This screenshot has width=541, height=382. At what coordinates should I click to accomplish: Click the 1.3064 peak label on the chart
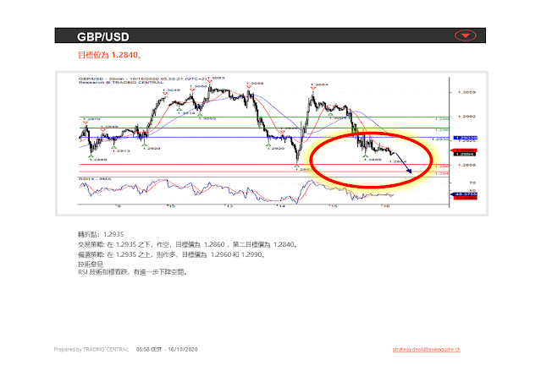[319, 85]
